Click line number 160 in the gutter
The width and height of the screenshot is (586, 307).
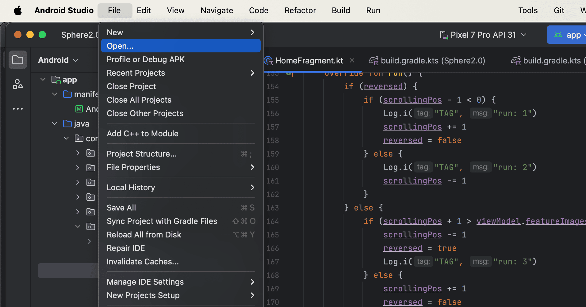[x=273, y=168]
